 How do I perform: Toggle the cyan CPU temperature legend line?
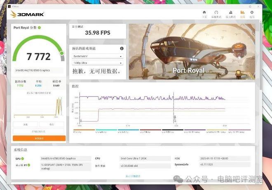pos(106,131)
